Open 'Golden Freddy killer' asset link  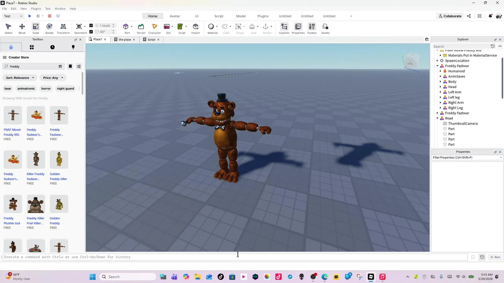pos(58,176)
